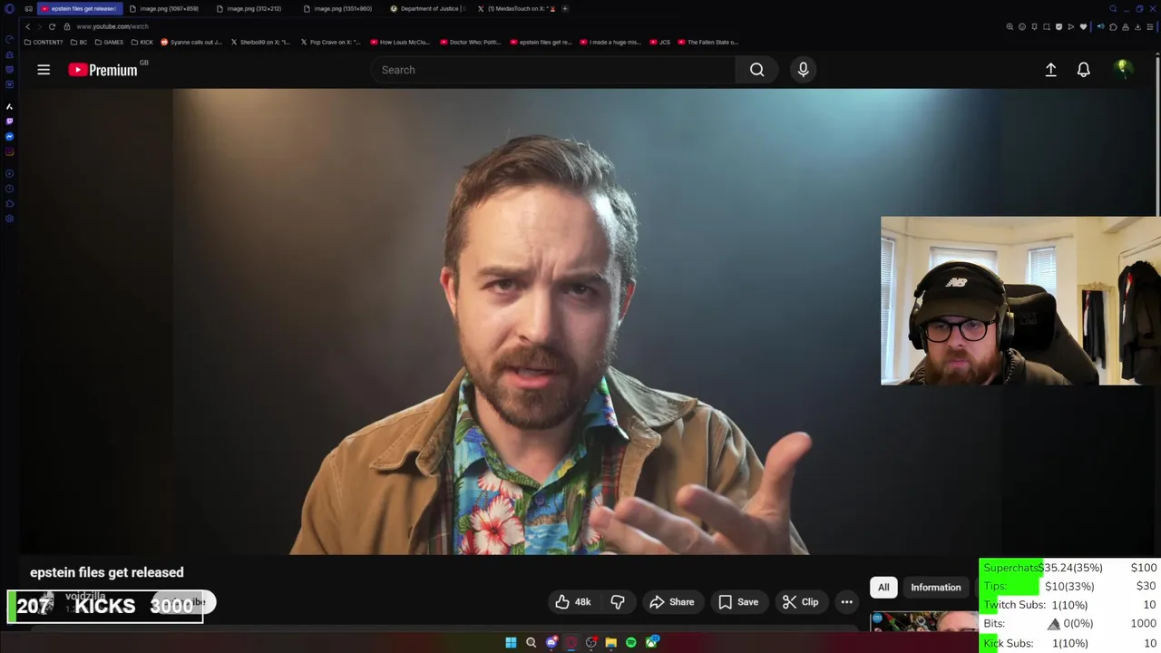Viewport: 1161px width, 653px height.
Task: Click the pin icon in browser toolbar
Action: 1034,26
